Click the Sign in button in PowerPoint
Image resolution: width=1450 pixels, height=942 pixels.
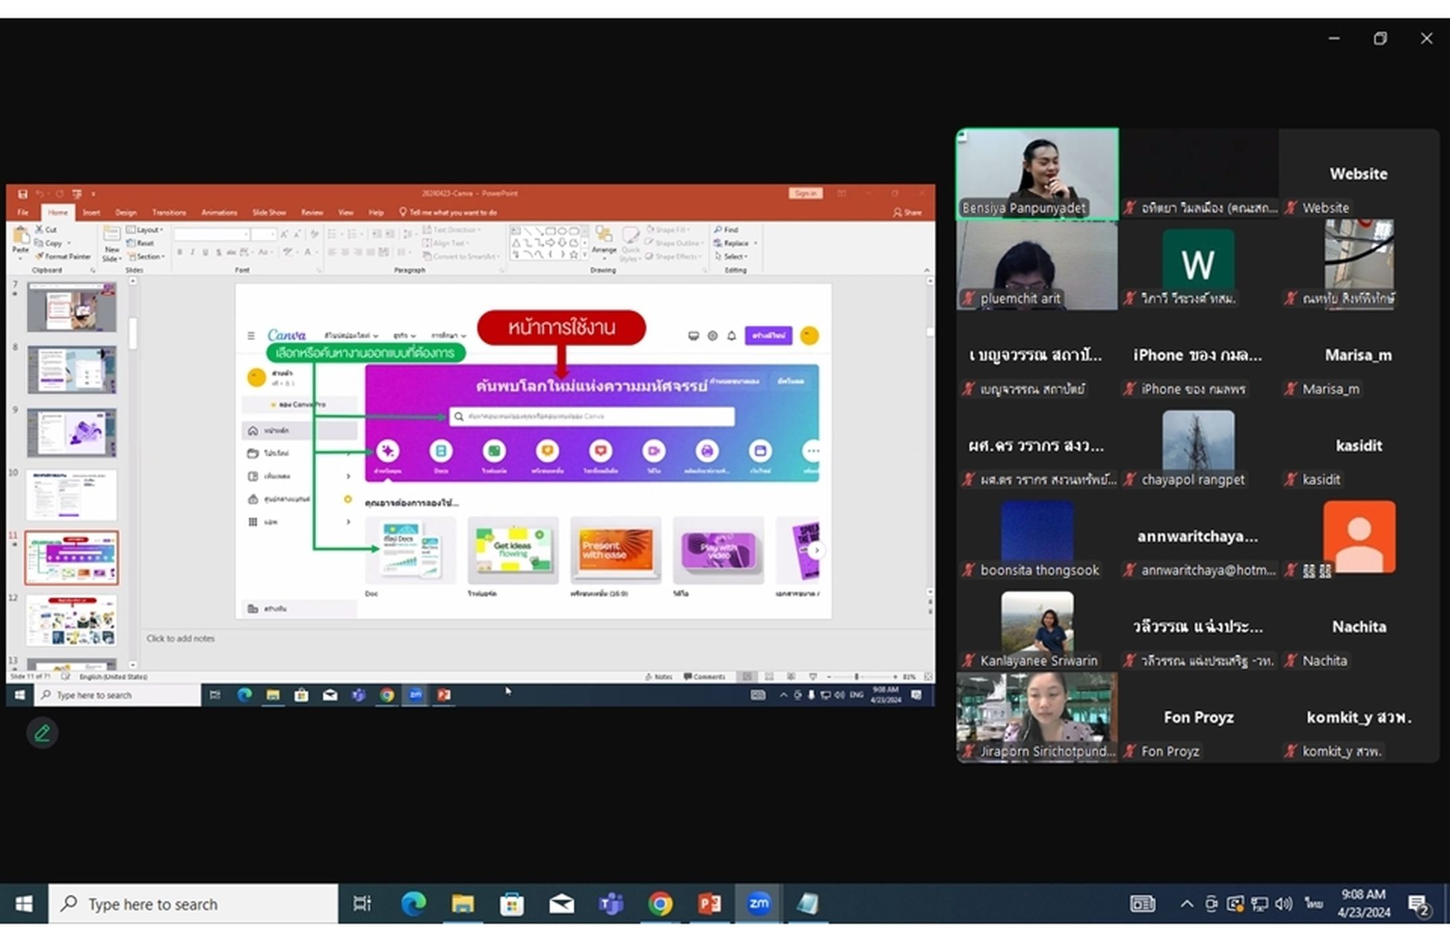805,193
